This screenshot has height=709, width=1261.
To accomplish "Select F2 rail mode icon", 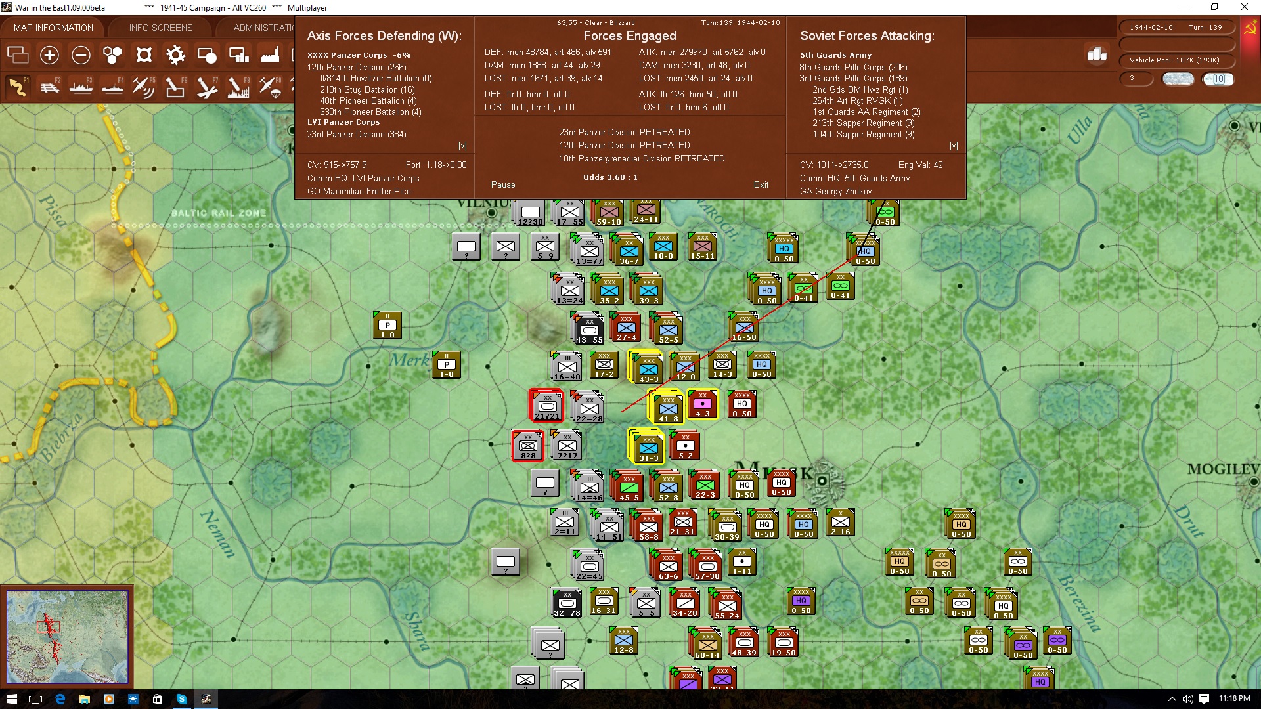I will tap(49, 87).
